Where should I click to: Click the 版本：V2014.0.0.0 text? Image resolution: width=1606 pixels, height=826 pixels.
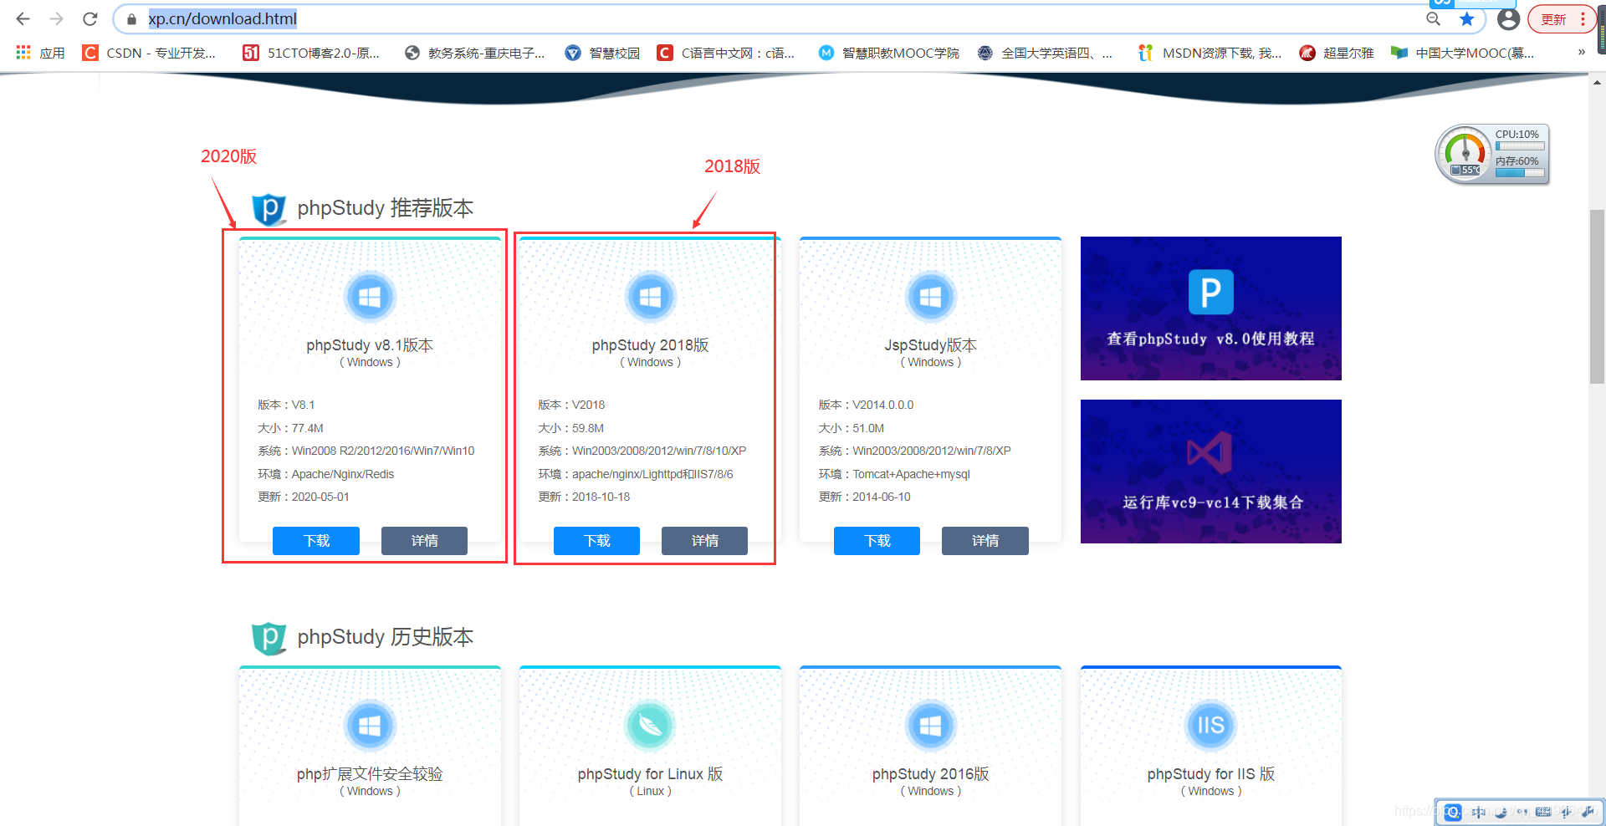tap(866, 405)
